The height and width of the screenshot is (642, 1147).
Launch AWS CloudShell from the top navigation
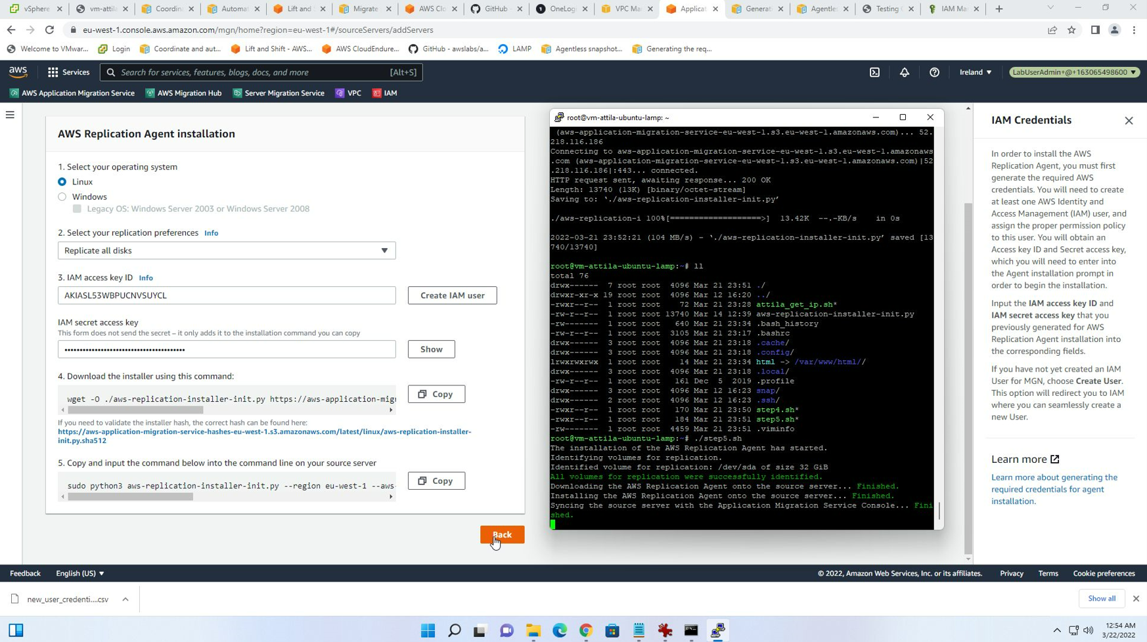tap(874, 72)
